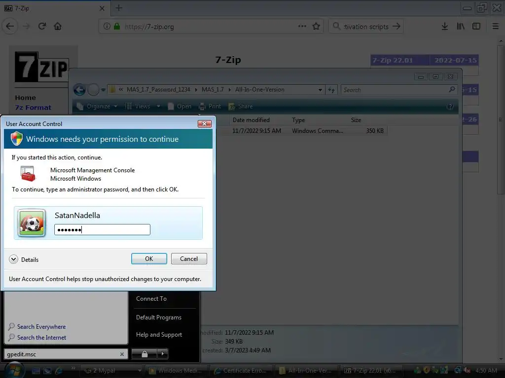
Task: Toggle the browser sidebar
Action: pyautogui.click(x=476, y=27)
